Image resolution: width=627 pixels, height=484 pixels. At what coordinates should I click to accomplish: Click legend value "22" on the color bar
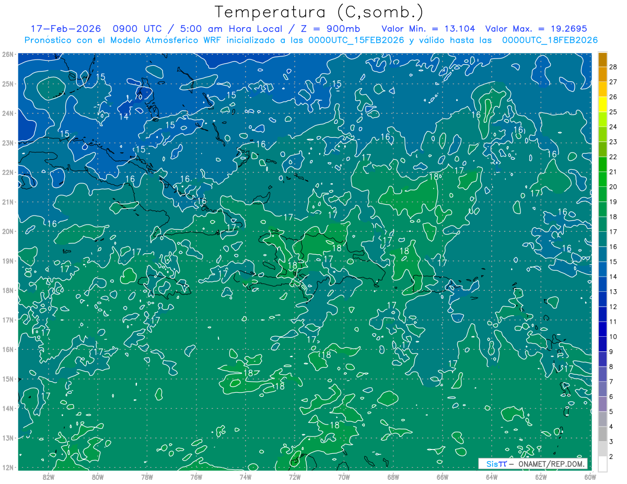(613, 157)
